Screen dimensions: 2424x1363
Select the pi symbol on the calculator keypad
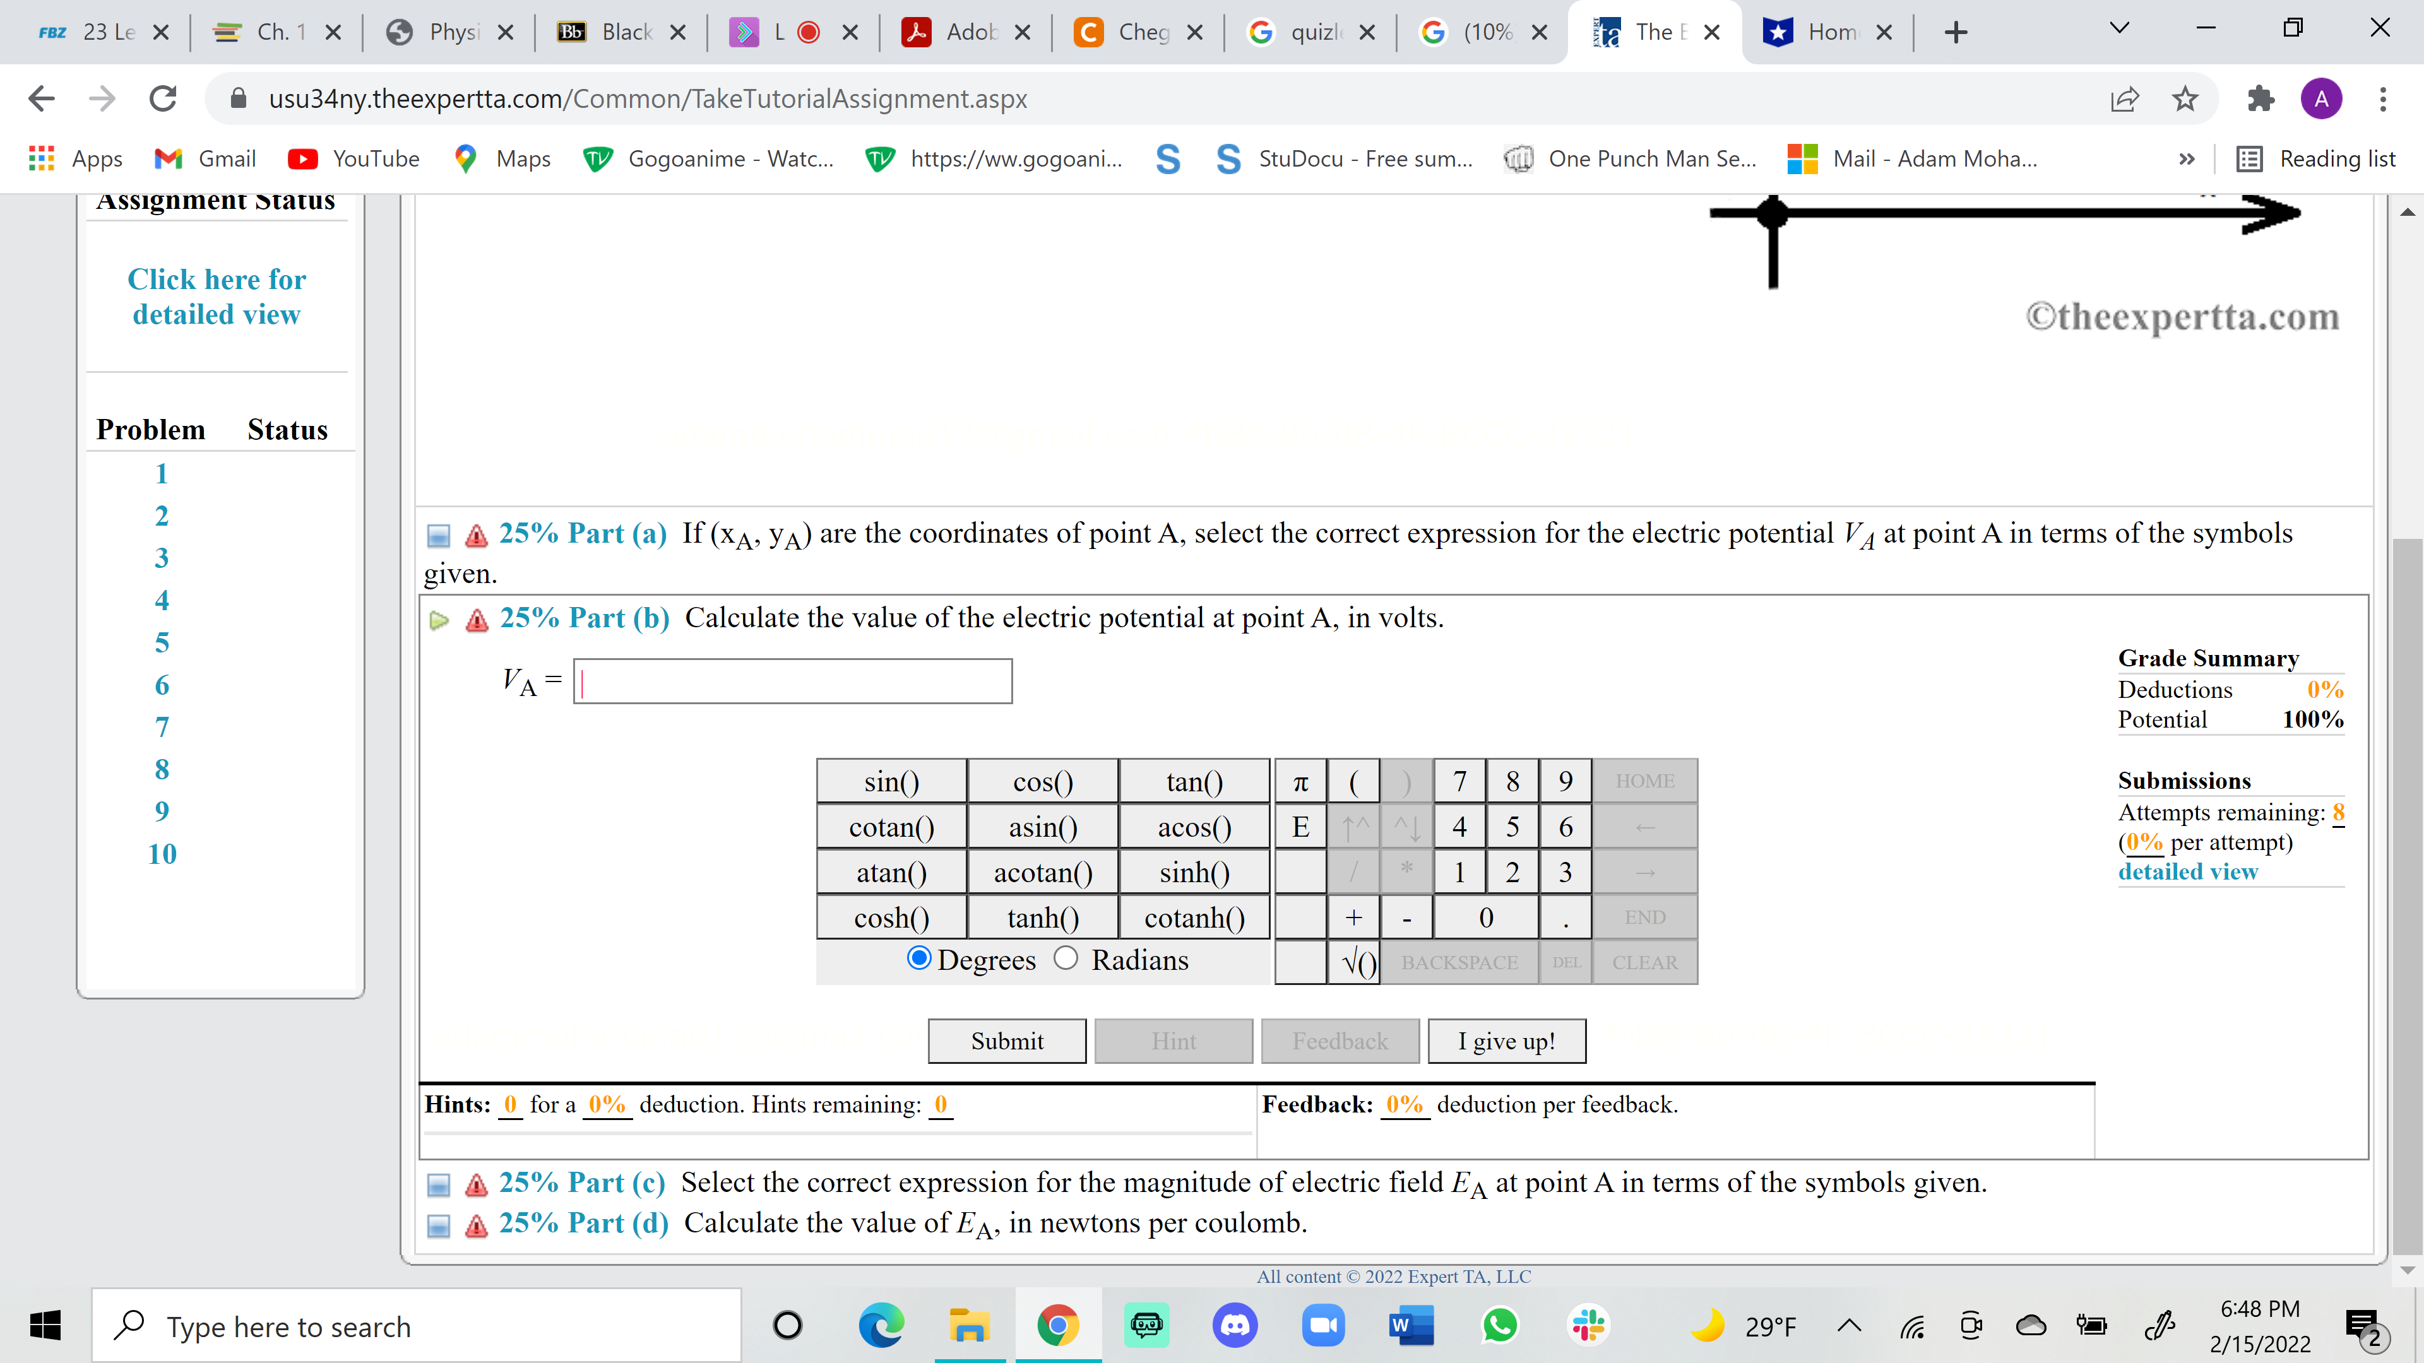1300,781
